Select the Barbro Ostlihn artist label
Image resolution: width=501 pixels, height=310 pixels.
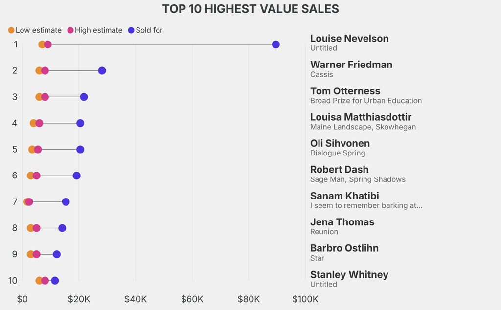coord(344,248)
